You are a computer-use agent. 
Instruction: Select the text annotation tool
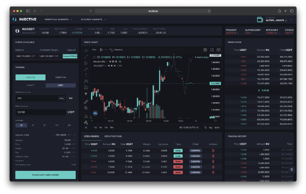tap(86, 75)
